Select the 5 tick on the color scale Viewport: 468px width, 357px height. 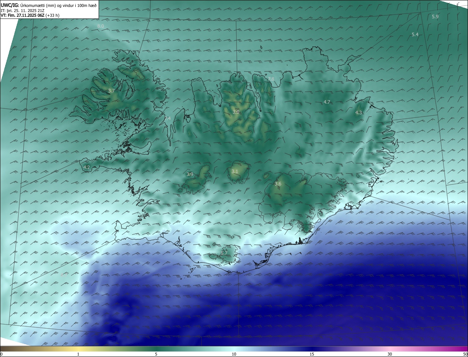point(156,354)
